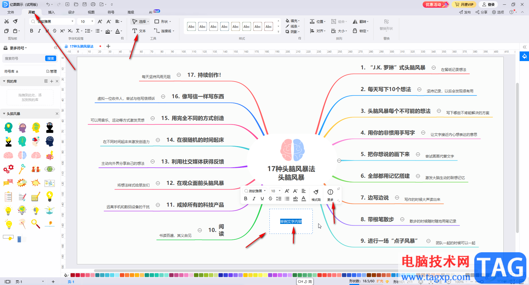This screenshot has height=285, width=529.
Task: Click Format Painter (格式刷) in the floating toolbar
Action: pyautogui.click(x=316, y=195)
